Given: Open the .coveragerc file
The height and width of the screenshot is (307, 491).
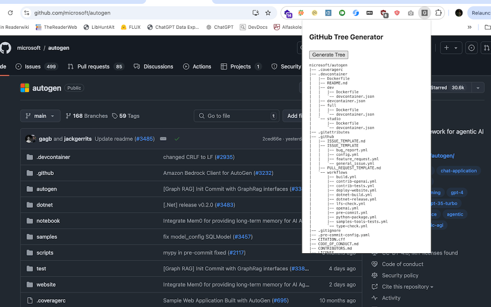Looking at the screenshot, I should click(x=51, y=300).
